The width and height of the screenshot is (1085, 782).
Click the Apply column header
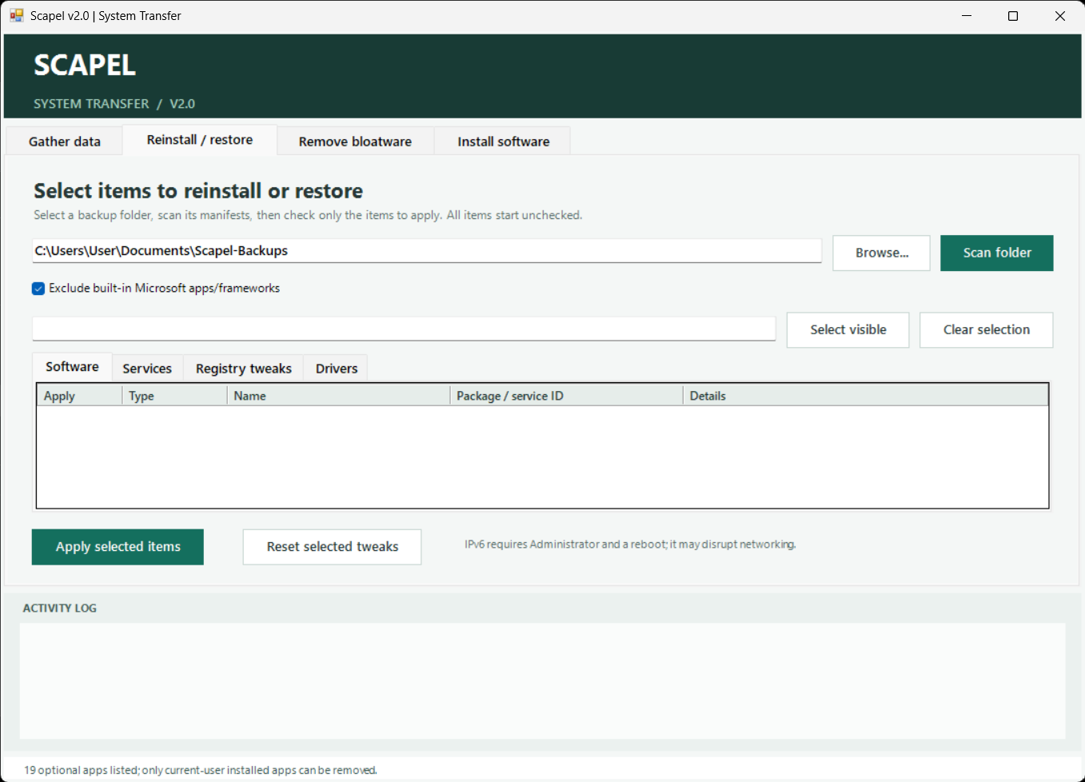click(79, 396)
